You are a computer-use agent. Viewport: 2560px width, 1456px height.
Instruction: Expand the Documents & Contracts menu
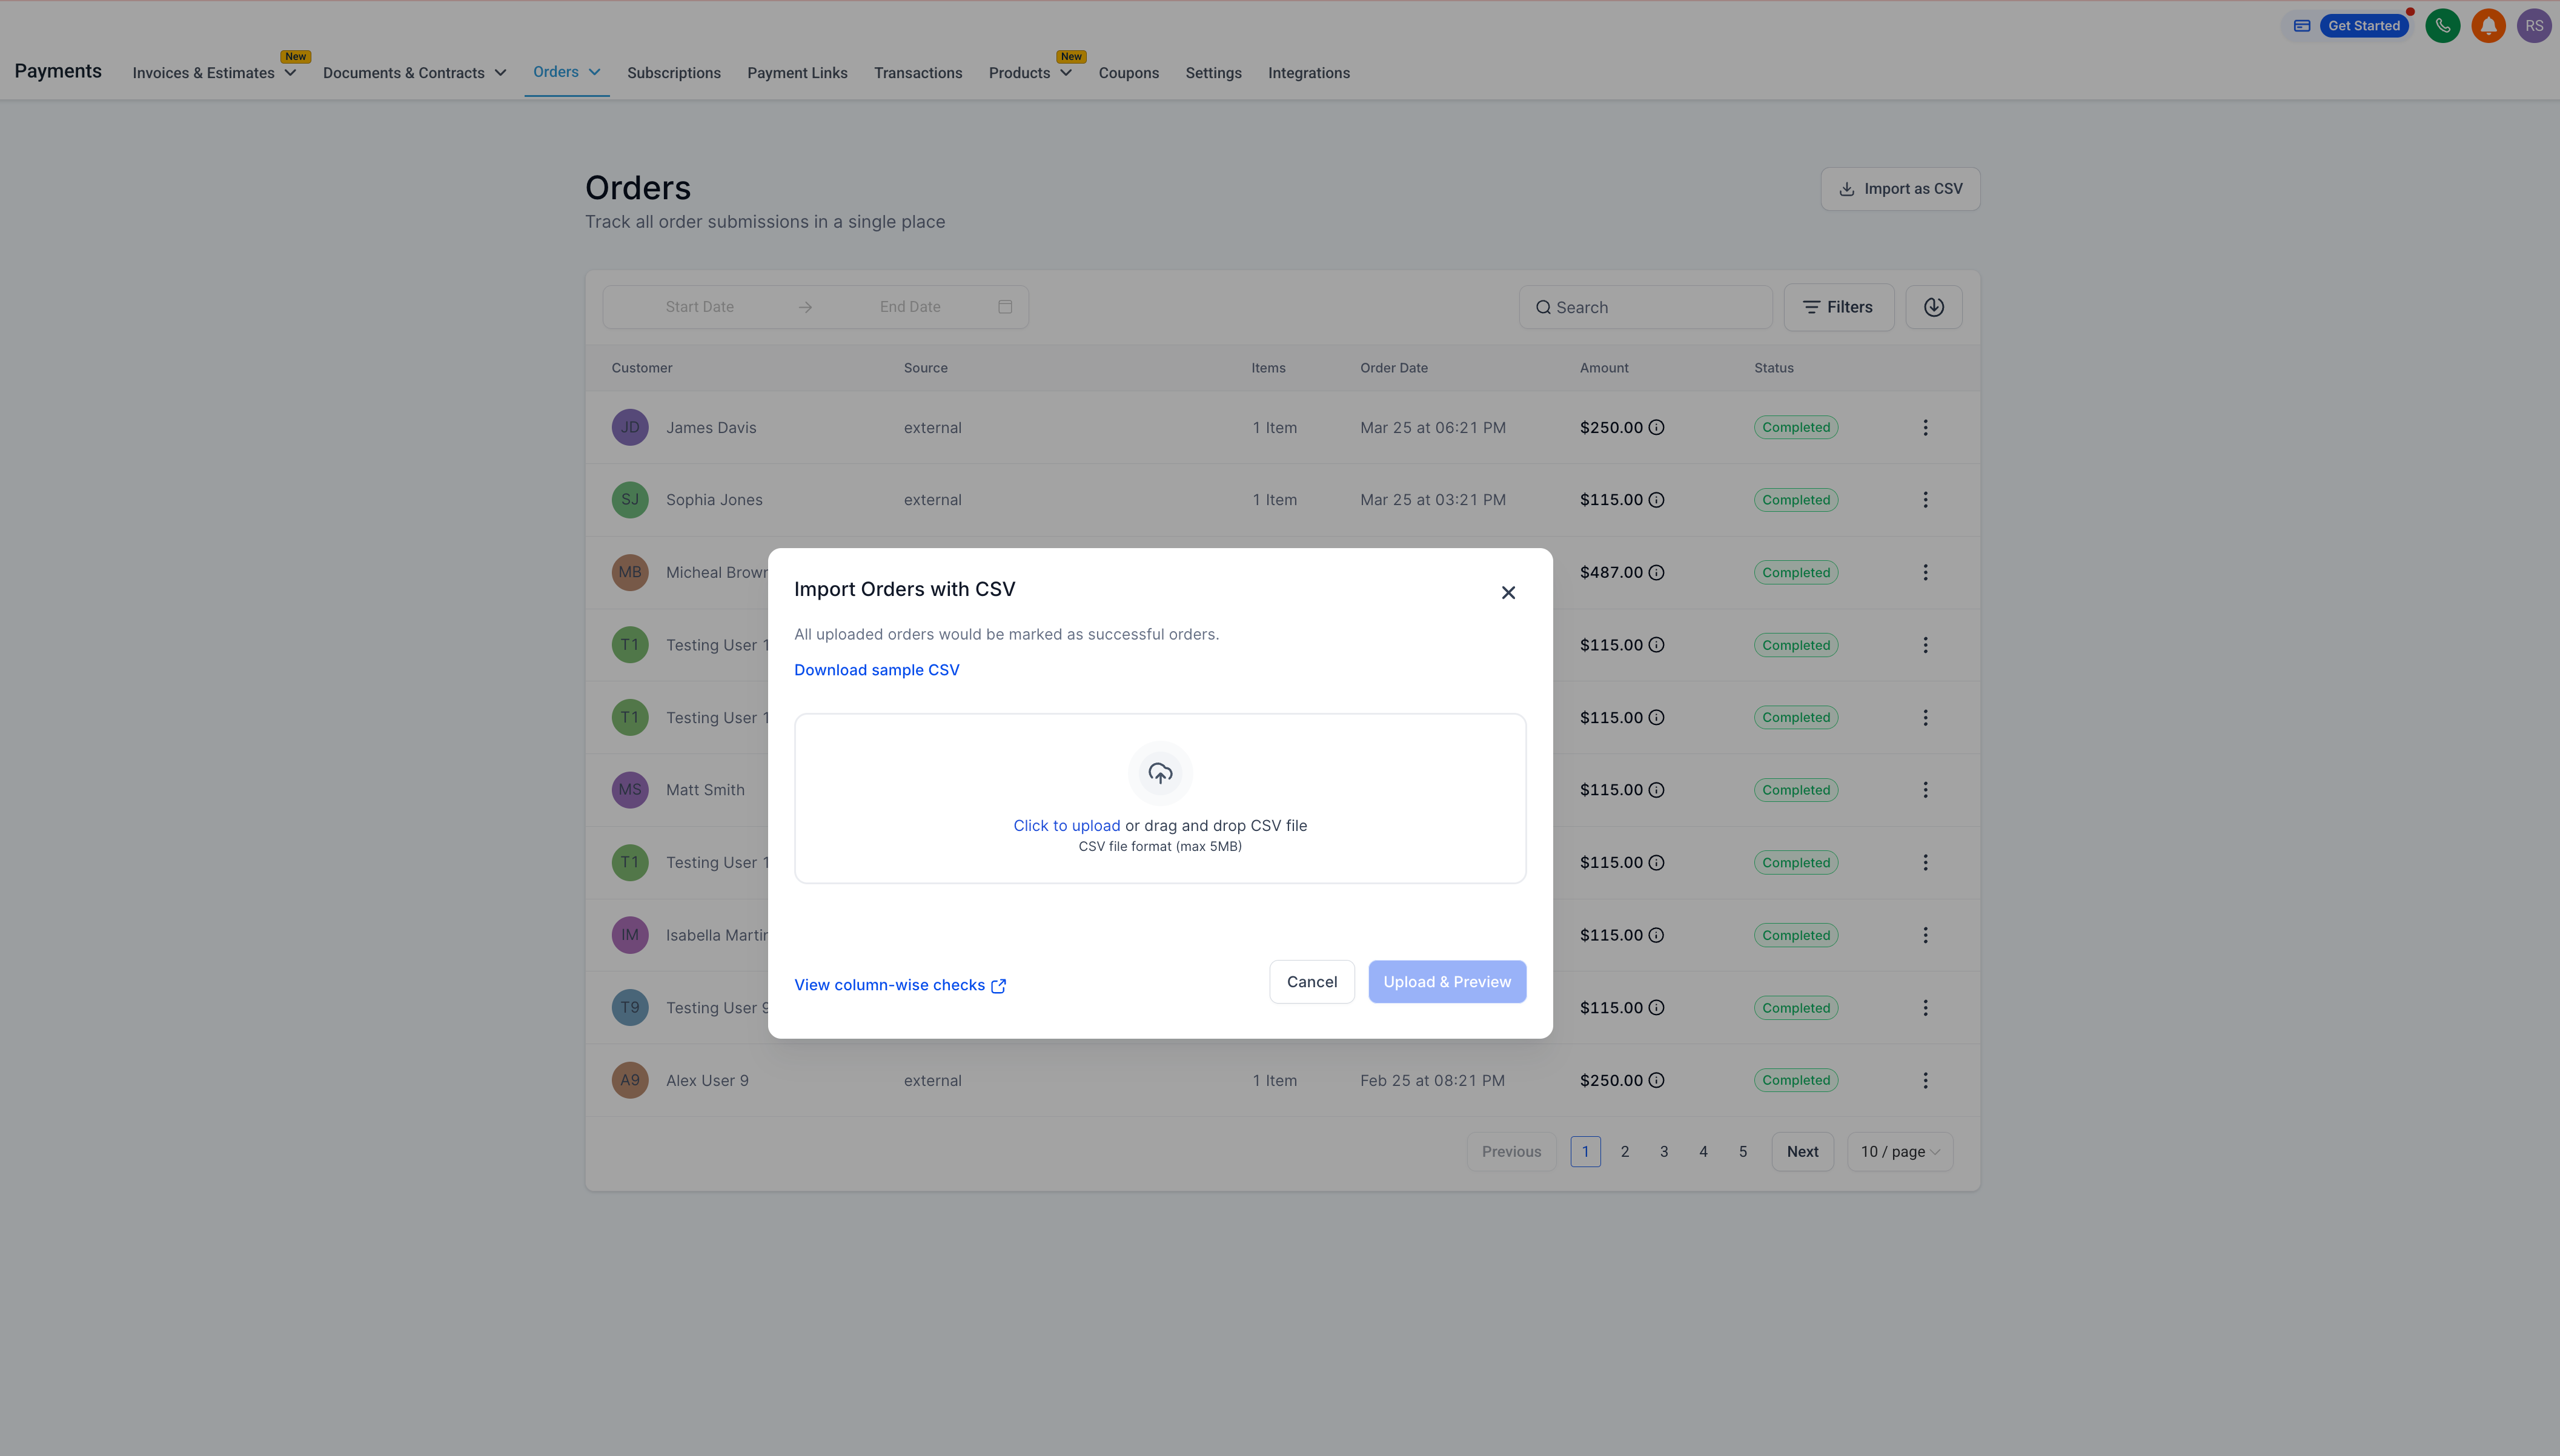pyautogui.click(x=414, y=73)
